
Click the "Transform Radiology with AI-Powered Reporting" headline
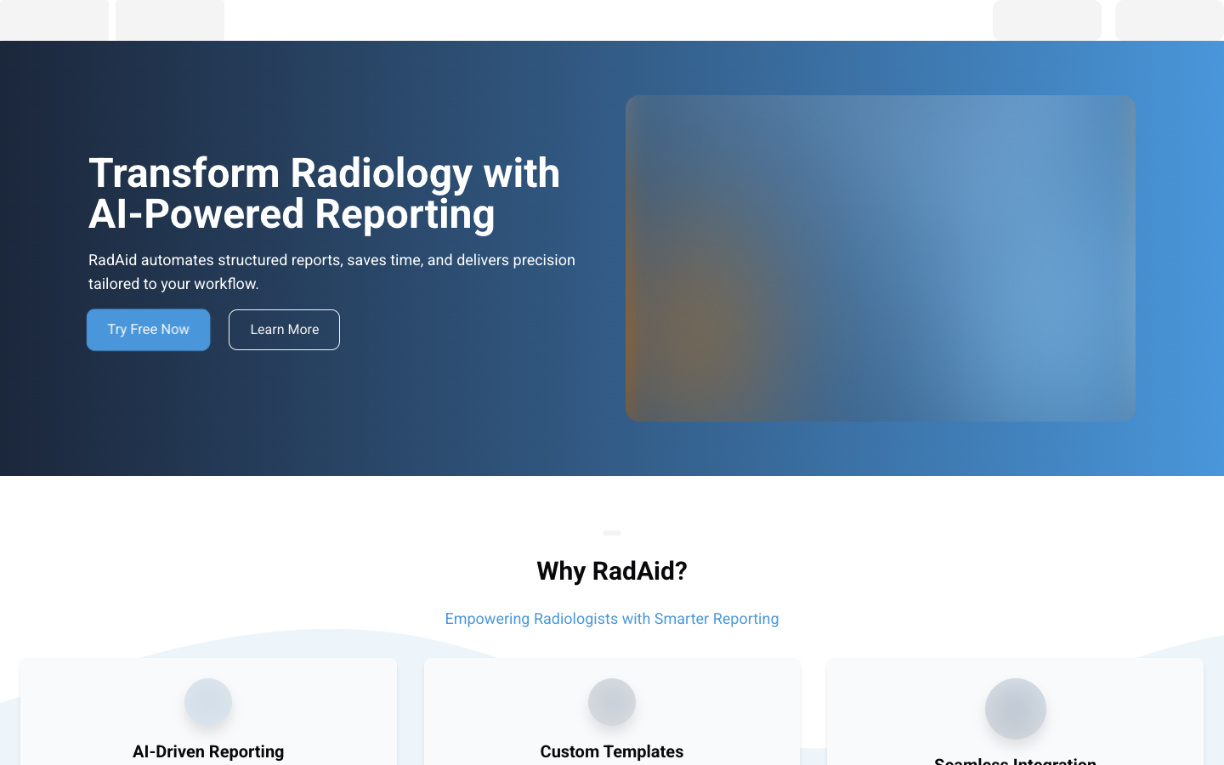click(x=325, y=194)
